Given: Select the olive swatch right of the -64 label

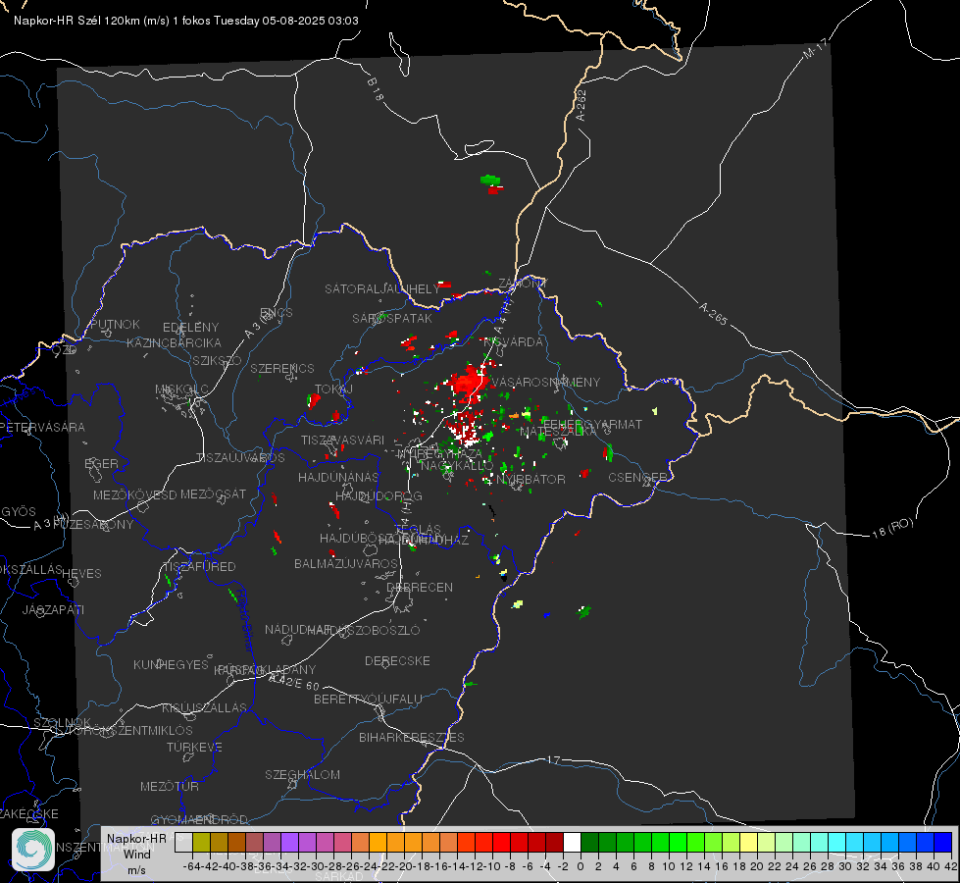Looking at the screenshot, I should (x=201, y=843).
